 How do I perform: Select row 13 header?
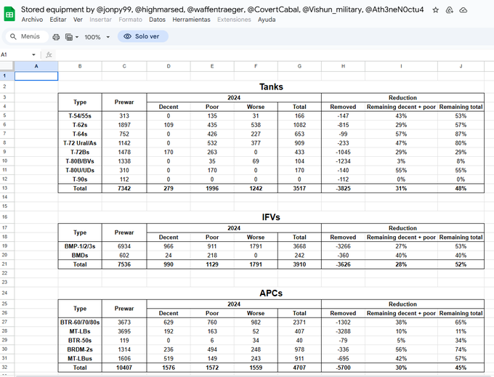pyautogui.click(x=7, y=188)
